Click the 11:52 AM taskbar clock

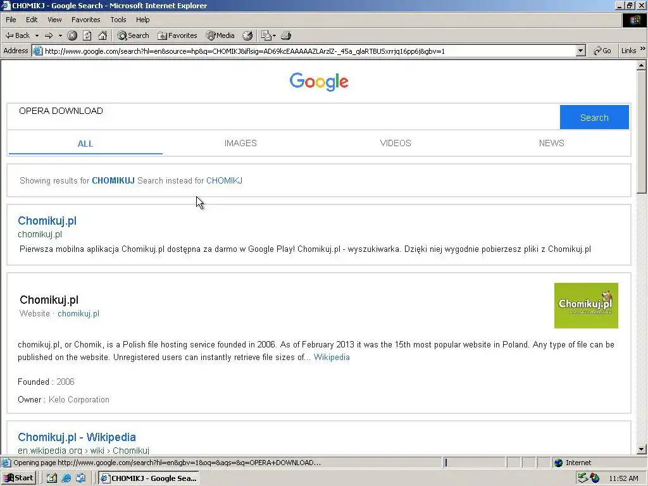(623, 478)
